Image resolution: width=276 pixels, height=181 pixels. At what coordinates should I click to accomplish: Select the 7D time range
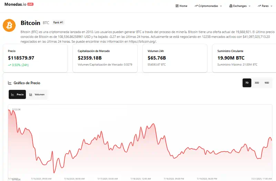click(x=247, y=83)
